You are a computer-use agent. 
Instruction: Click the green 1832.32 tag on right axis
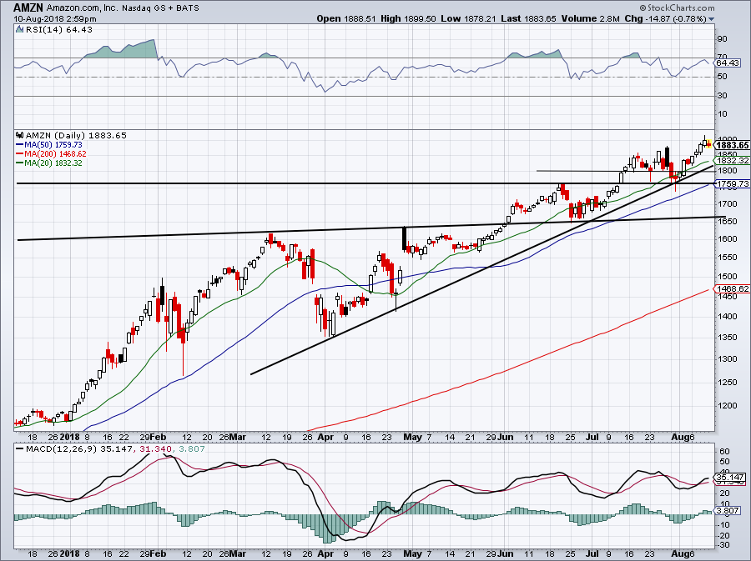pos(732,161)
